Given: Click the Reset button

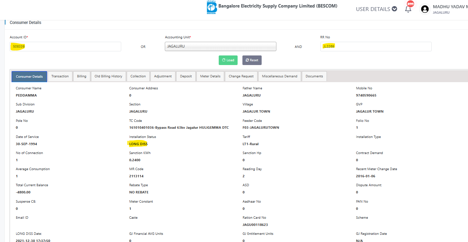Looking at the screenshot, I should click(252, 60).
